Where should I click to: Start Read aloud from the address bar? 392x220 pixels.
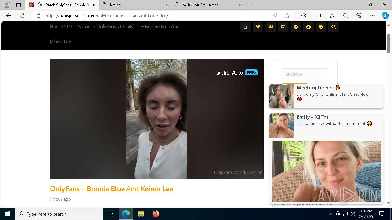[275, 16]
